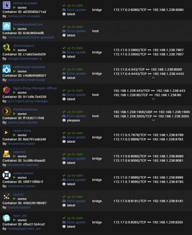The image size is (192, 235).
Task: Open the binhex-krusader container name link
Action: coord(25,3)
